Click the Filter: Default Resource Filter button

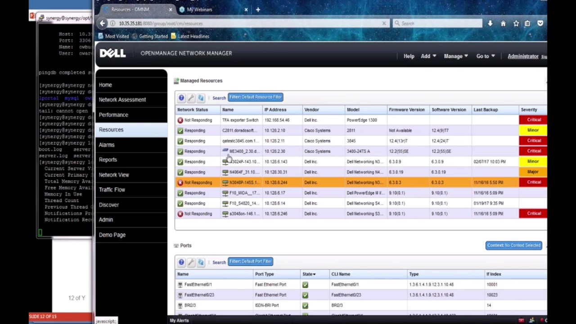pos(255,97)
